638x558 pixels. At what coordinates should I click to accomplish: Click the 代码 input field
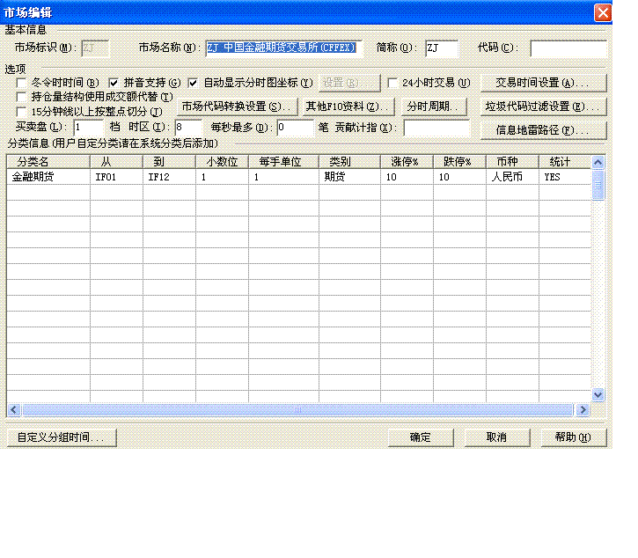[x=568, y=48]
